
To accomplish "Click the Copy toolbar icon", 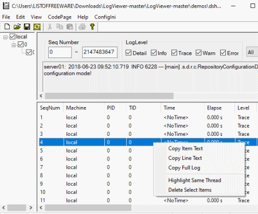I will click(60, 26).
